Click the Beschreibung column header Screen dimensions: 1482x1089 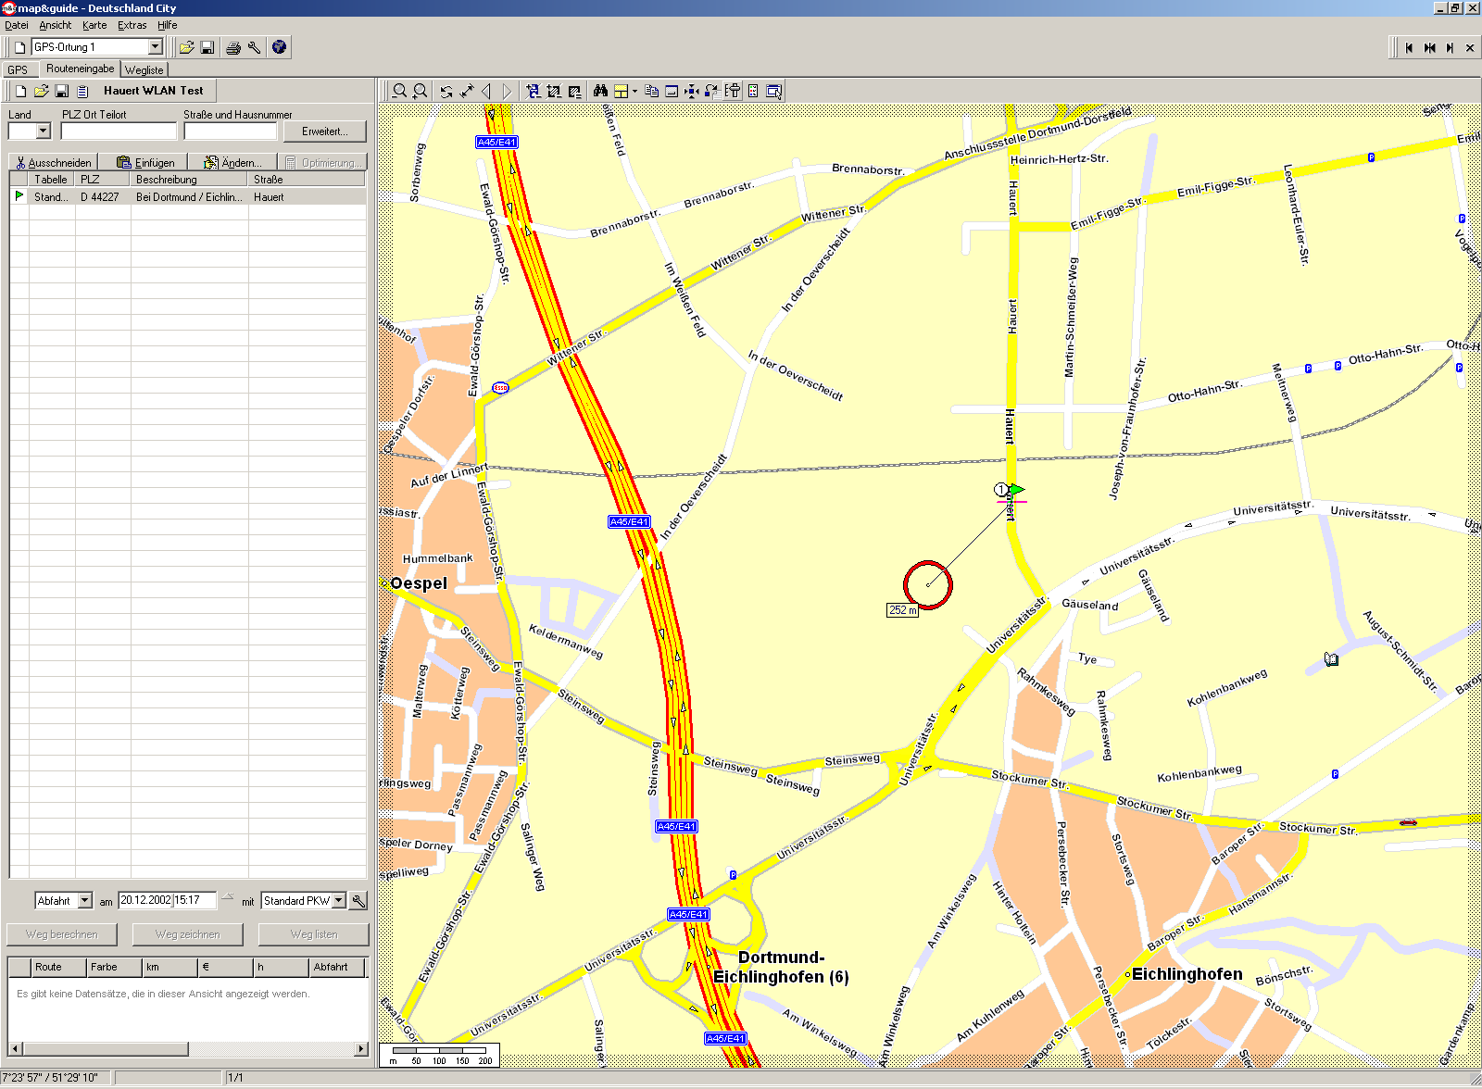pos(189,180)
